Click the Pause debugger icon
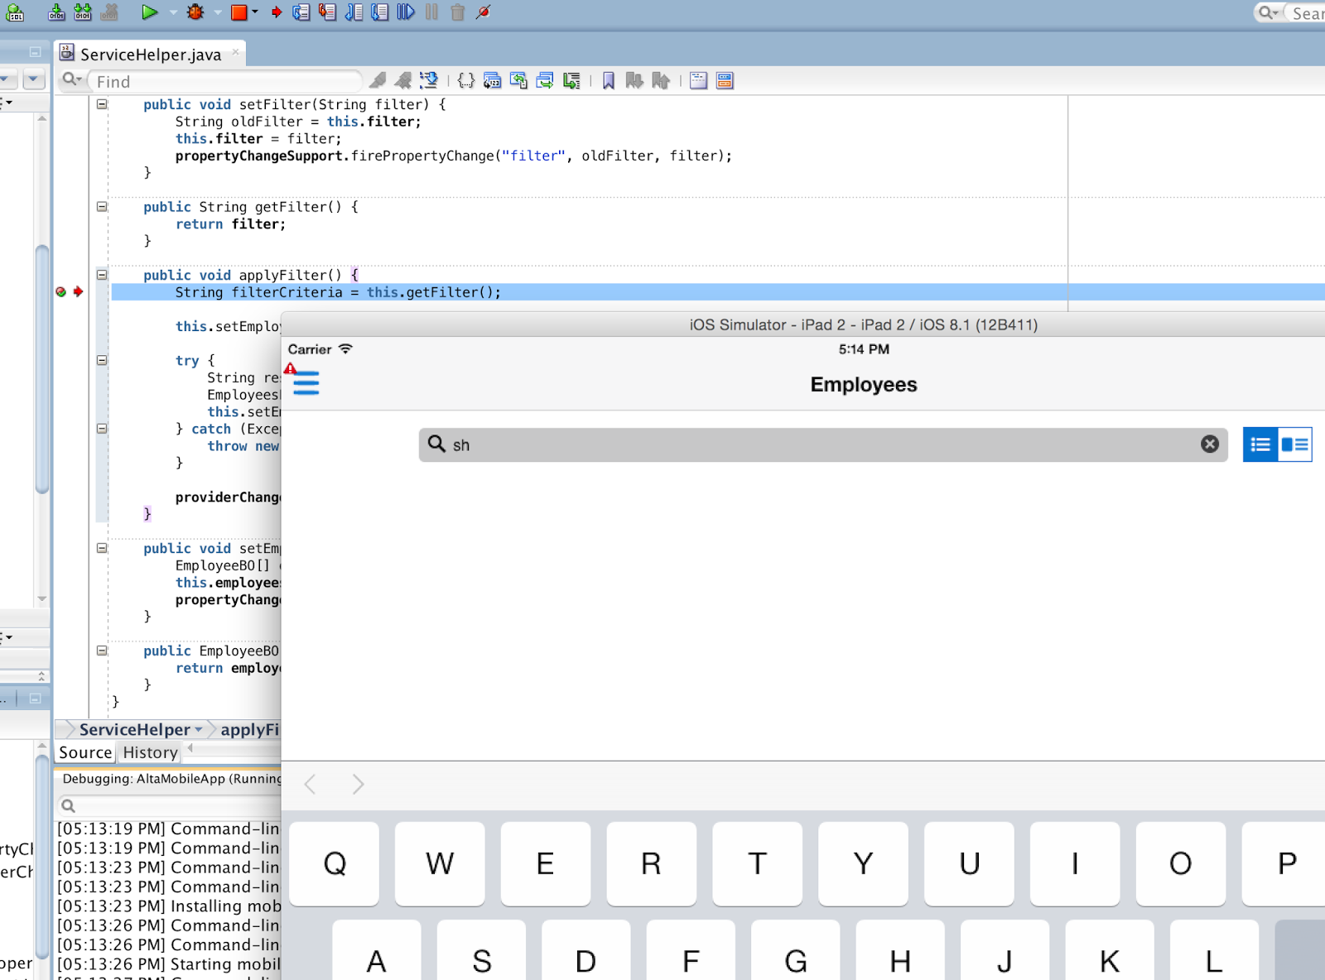 click(x=431, y=12)
